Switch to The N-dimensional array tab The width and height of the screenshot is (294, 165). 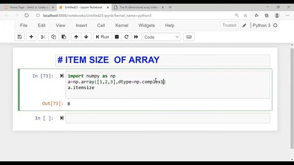pos(139,7)
